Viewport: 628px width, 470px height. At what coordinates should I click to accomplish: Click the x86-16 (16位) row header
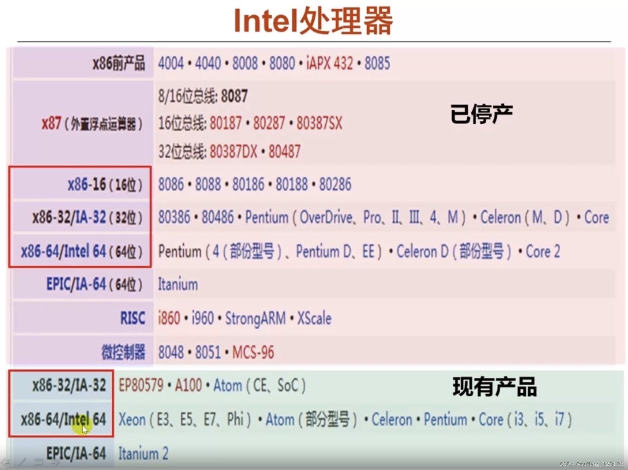pos(105,185)
